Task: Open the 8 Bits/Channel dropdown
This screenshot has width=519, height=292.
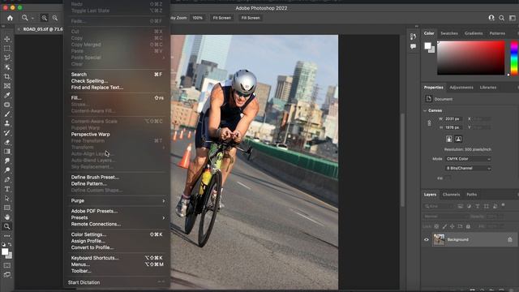Action: 468,168
